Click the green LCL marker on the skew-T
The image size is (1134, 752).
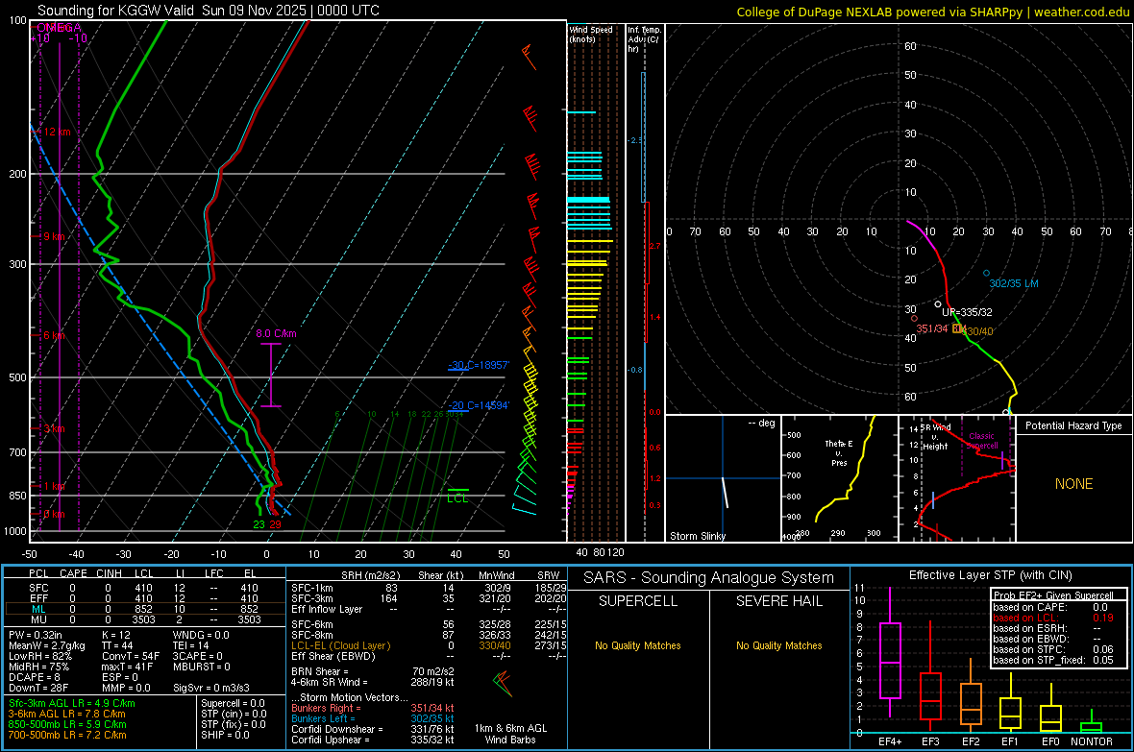(x=457, y=497)
